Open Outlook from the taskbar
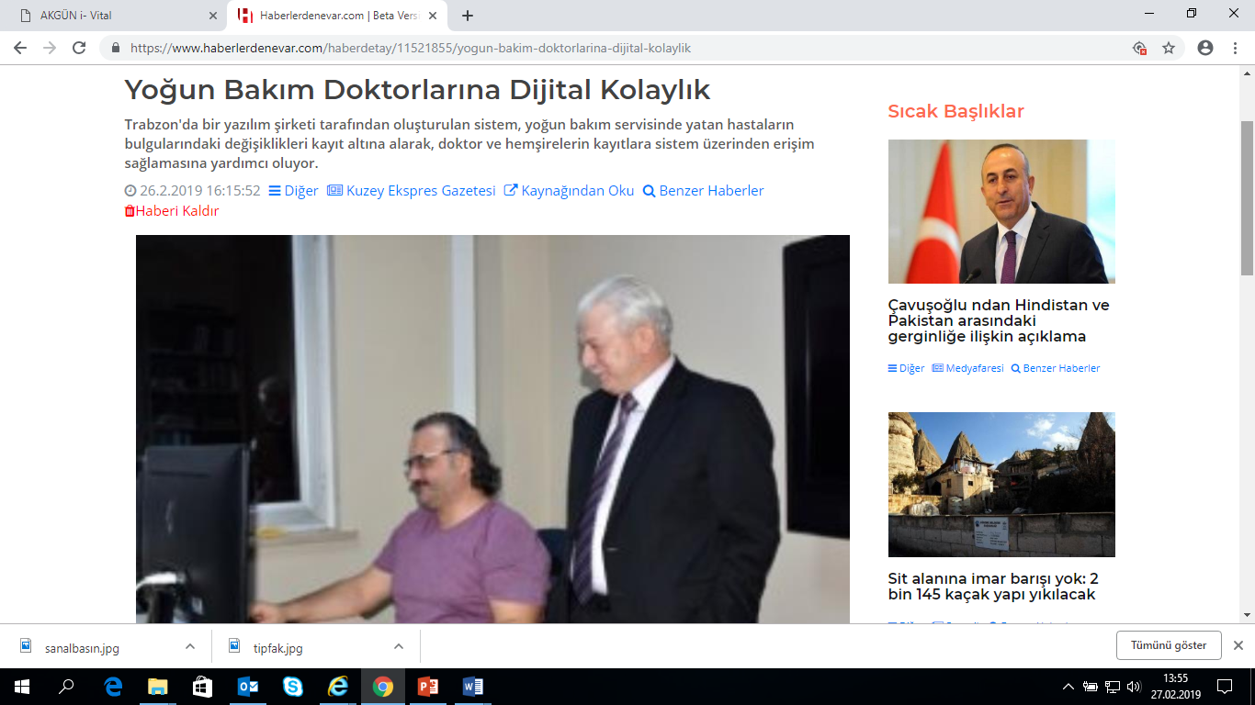 coord(248,687)
